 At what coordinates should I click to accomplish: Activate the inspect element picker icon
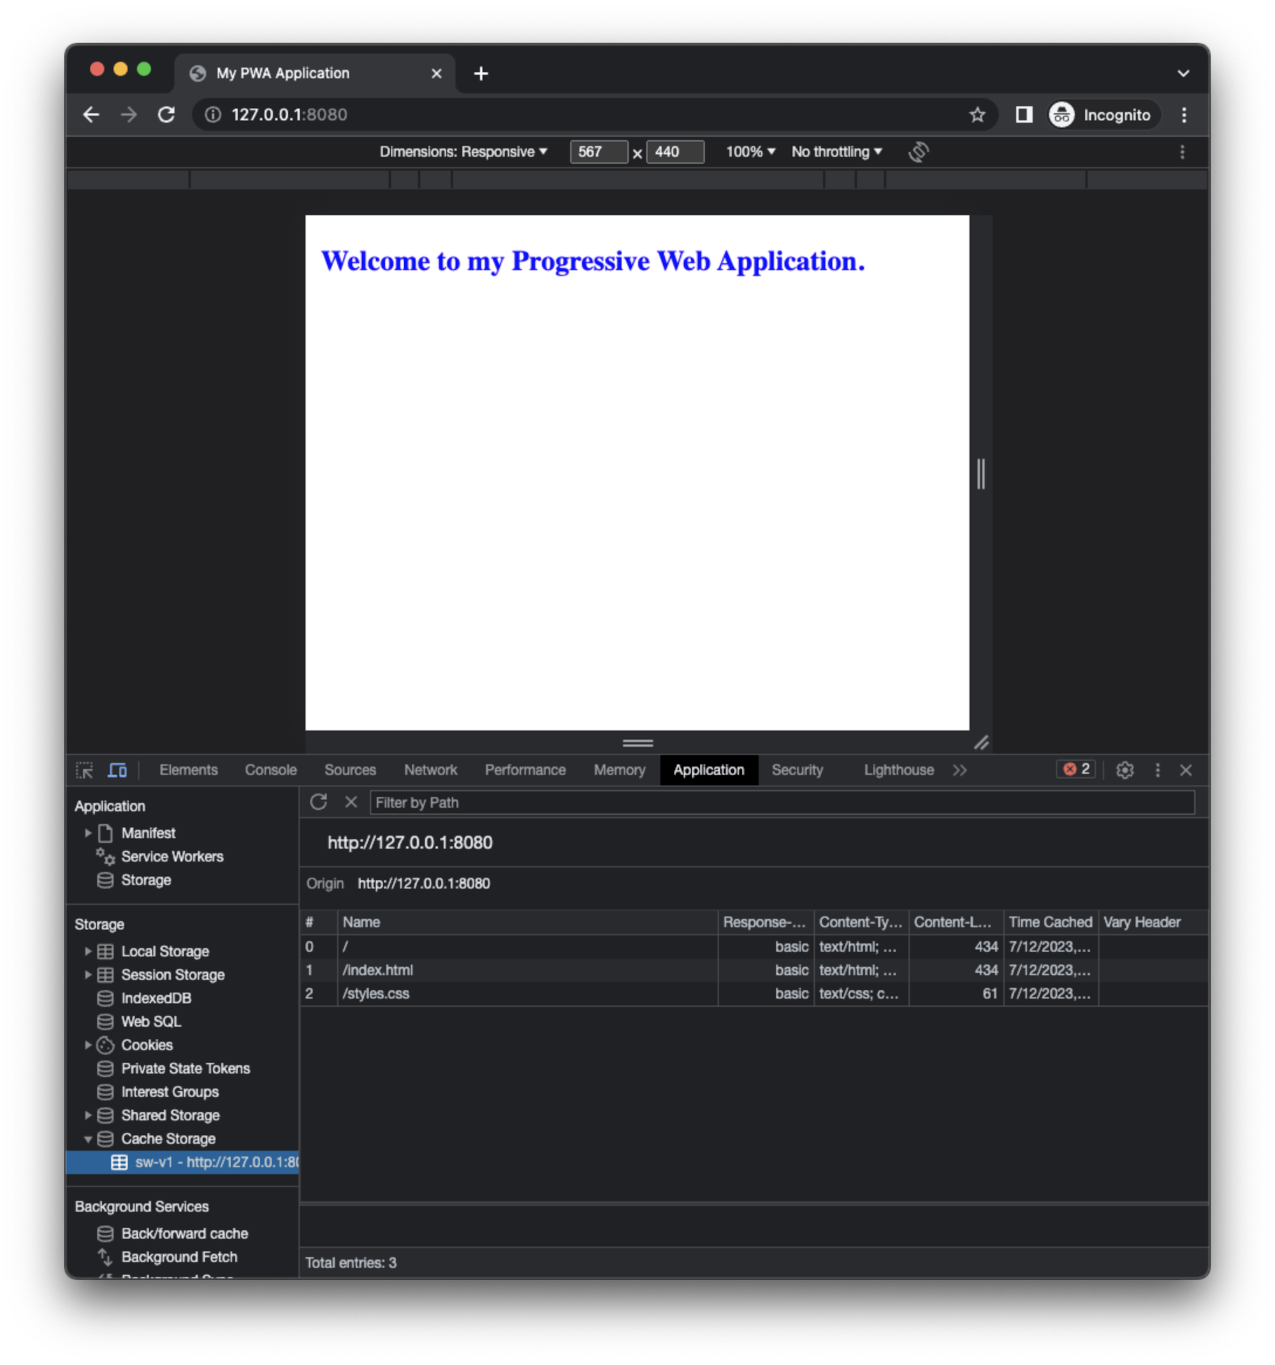[x=84, y=770]
